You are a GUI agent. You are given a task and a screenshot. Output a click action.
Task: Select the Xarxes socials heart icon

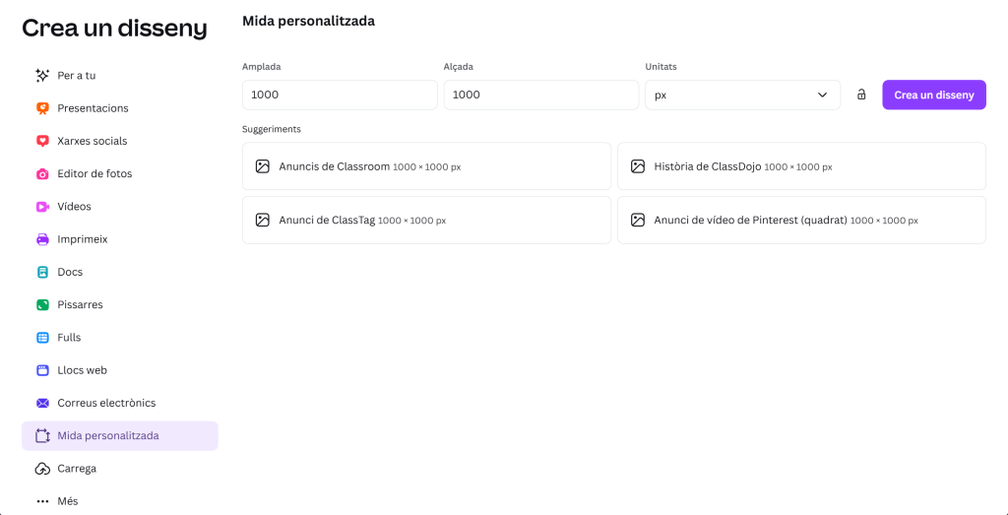[42, 141]
